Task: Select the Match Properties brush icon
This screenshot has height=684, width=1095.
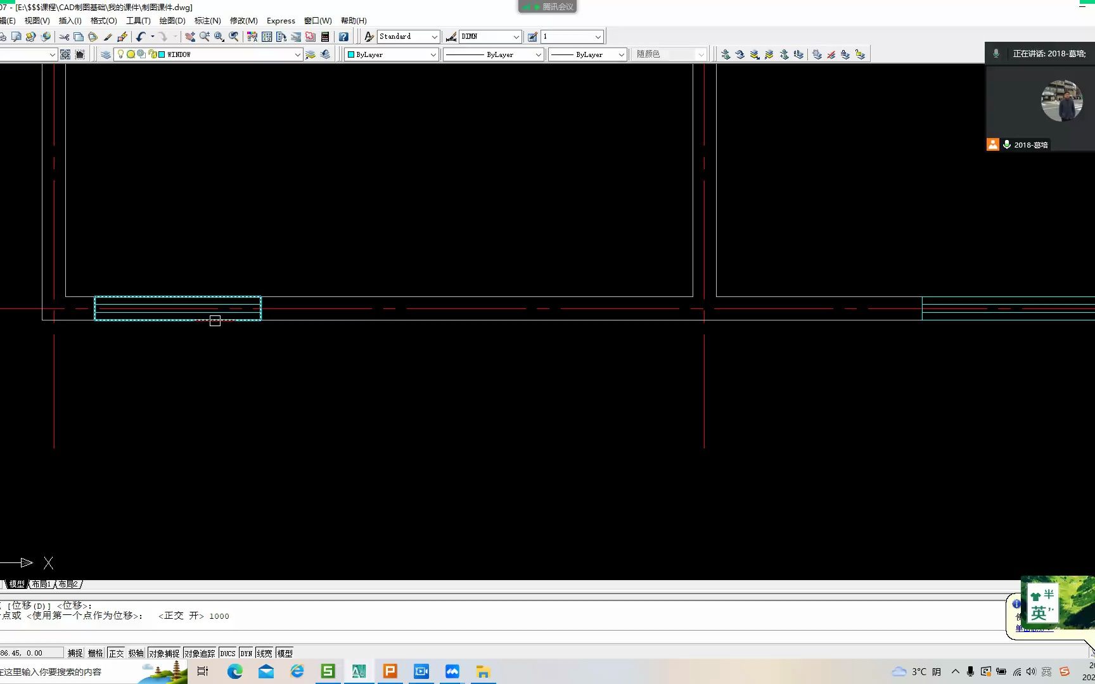Action: coord(108,37)
